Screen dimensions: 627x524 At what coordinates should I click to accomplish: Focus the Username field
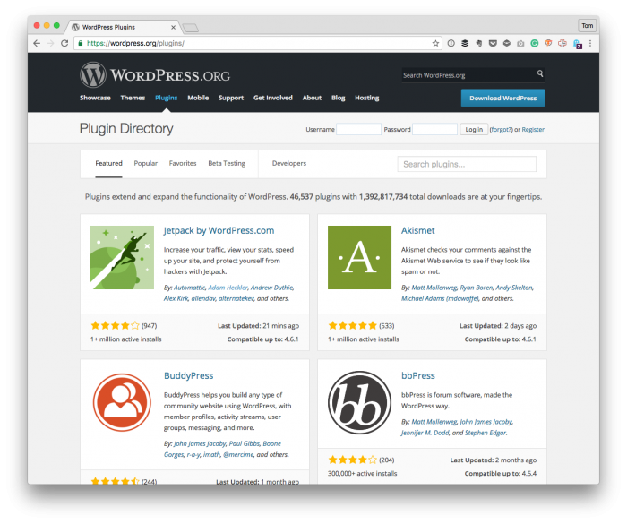coord(358,129)
